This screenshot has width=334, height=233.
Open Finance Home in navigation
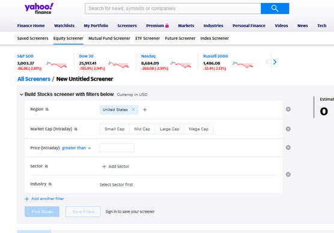(31, 26)
